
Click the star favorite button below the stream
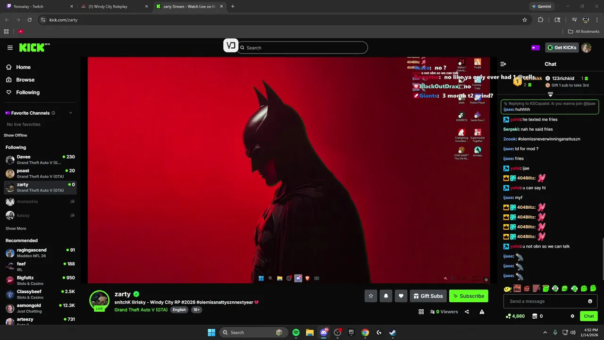pyautogui.click(x=371, y=296)
